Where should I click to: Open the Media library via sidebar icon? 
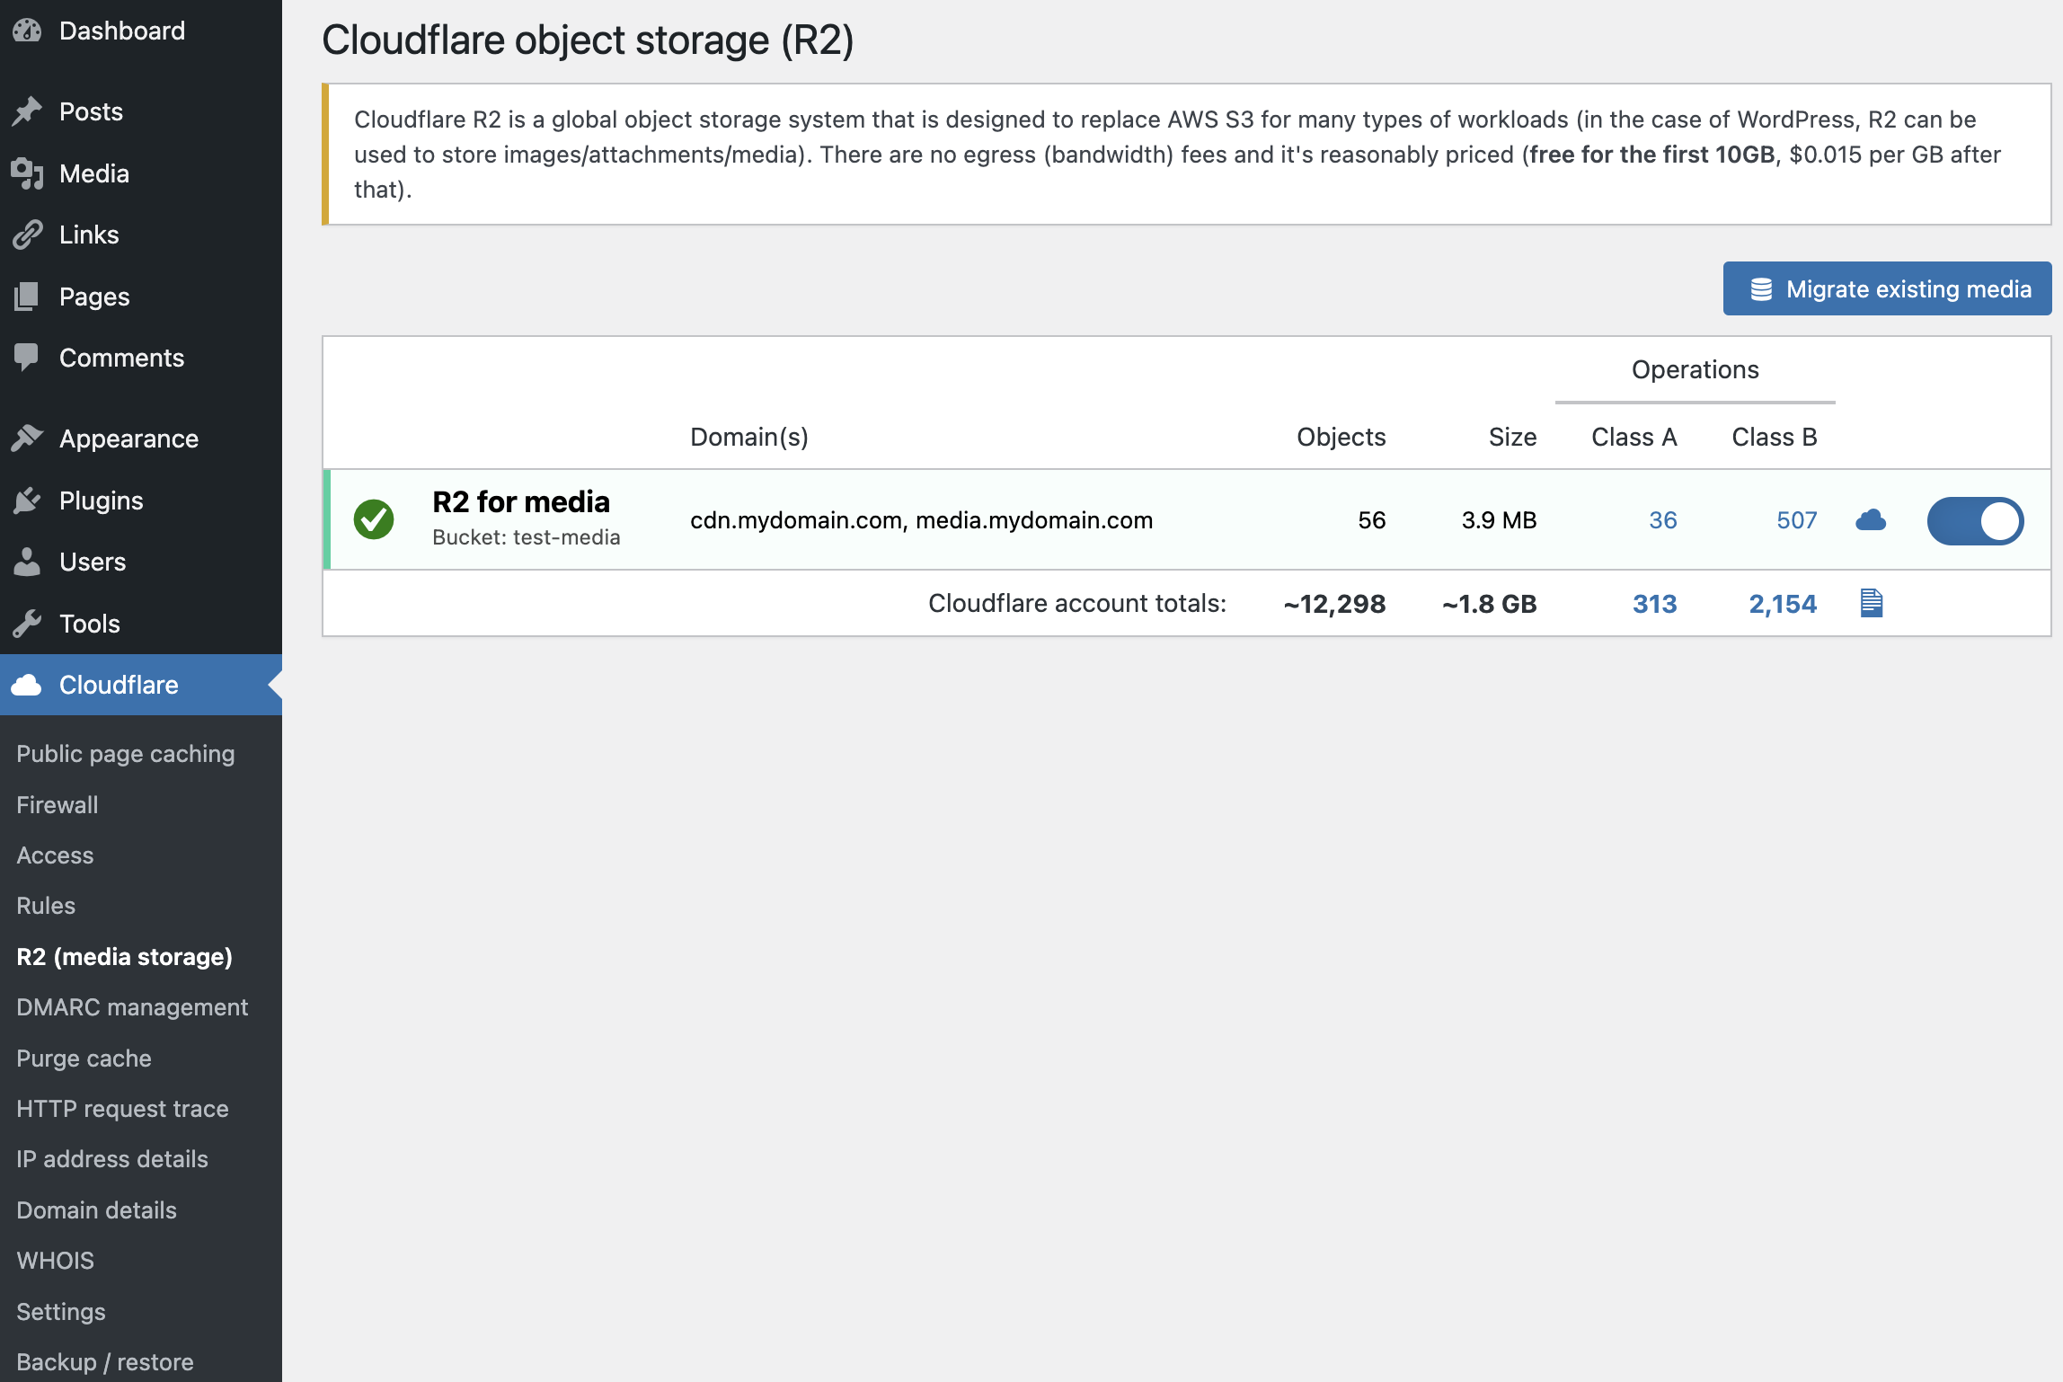(28, 173)
